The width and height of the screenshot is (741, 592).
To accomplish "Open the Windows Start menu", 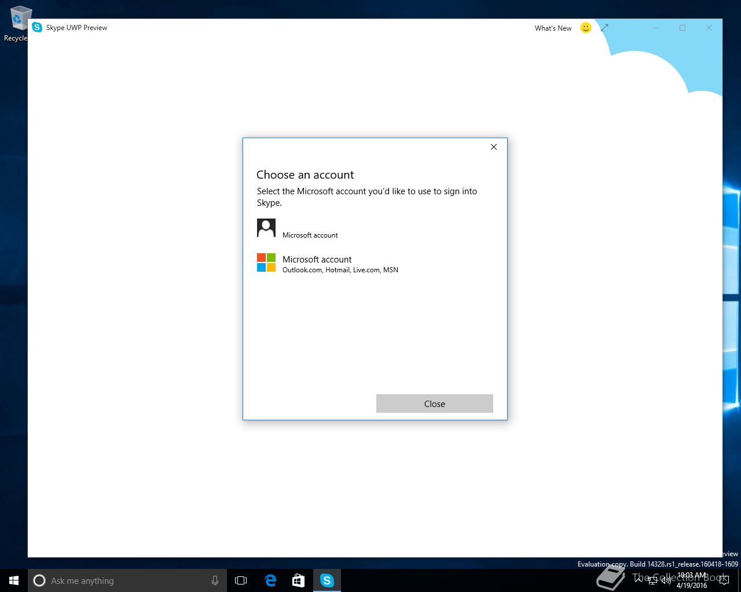I will coord(14,580).
